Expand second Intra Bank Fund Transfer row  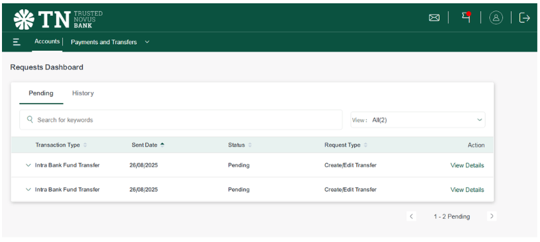tap(28, 190)
